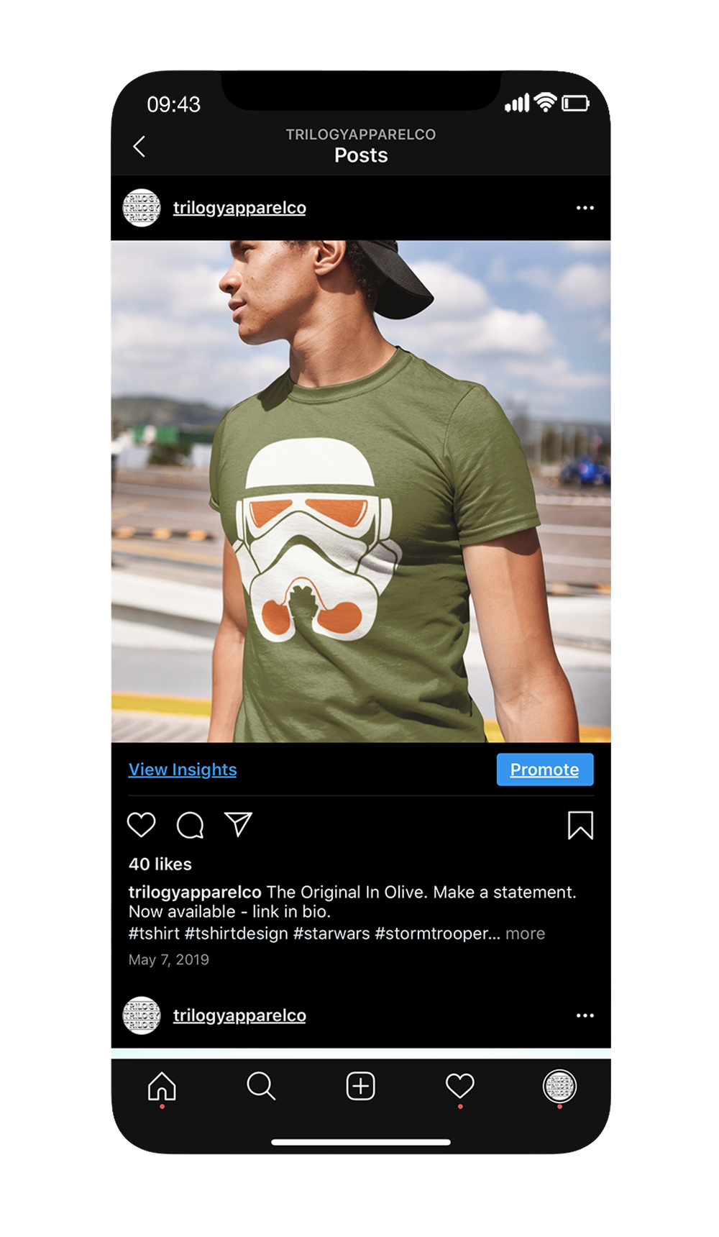Open View Insights link

183,770
